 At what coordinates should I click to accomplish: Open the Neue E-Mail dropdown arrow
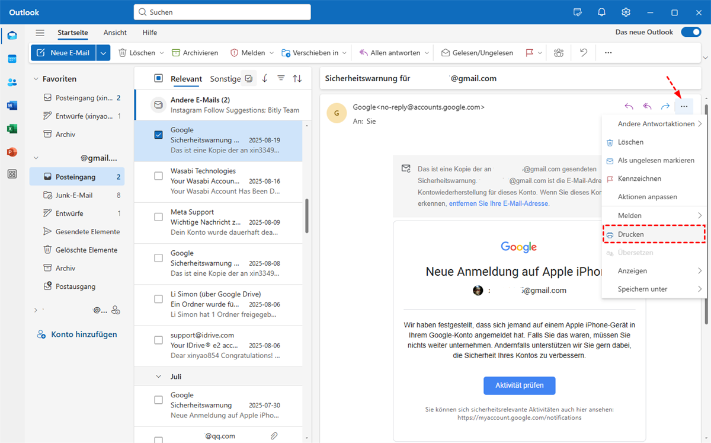tap(104, 53)
